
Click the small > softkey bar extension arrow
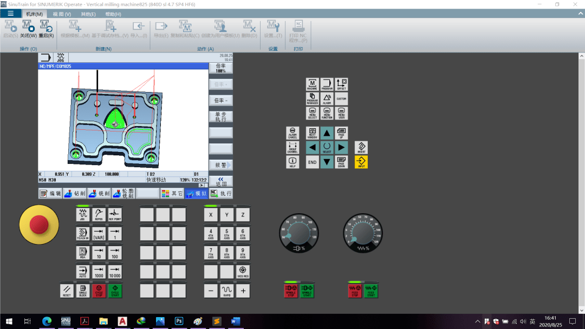coord(201,185)
